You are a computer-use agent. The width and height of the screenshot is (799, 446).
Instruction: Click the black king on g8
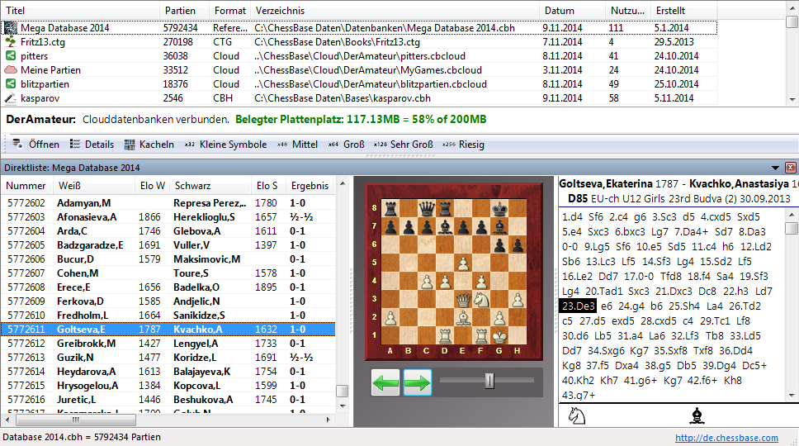(499, 208)
